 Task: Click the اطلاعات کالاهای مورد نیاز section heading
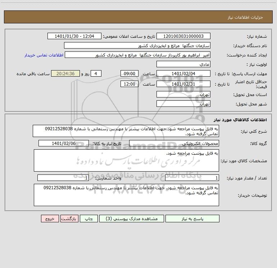240,120
